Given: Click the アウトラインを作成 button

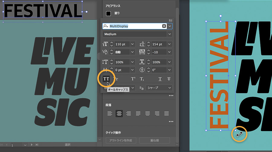Looking at the screenshot, I should [x=121, y=141].
